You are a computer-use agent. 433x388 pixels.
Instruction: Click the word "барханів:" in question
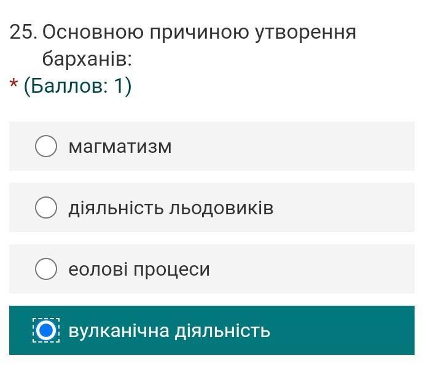point(87,59)
